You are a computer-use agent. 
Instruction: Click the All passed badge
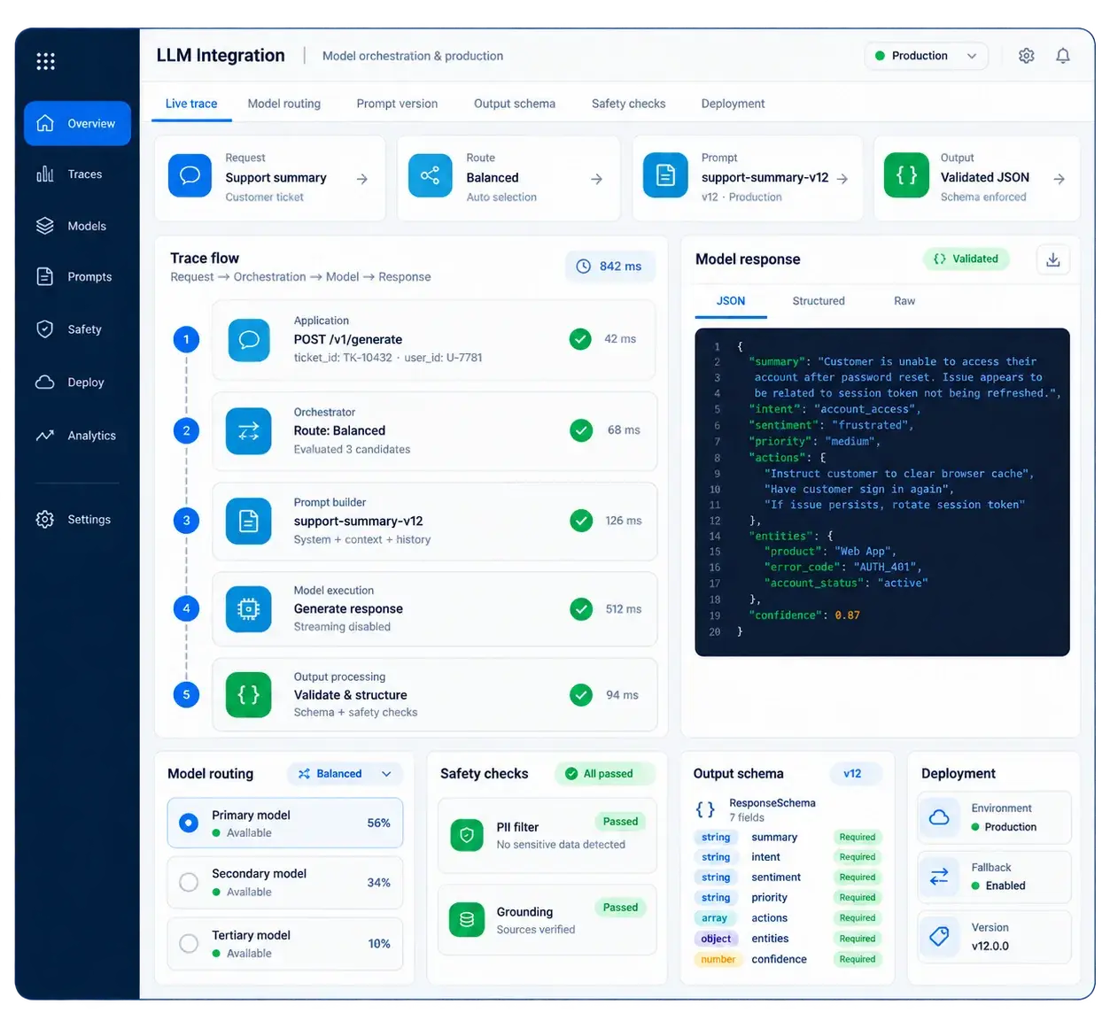605,774
